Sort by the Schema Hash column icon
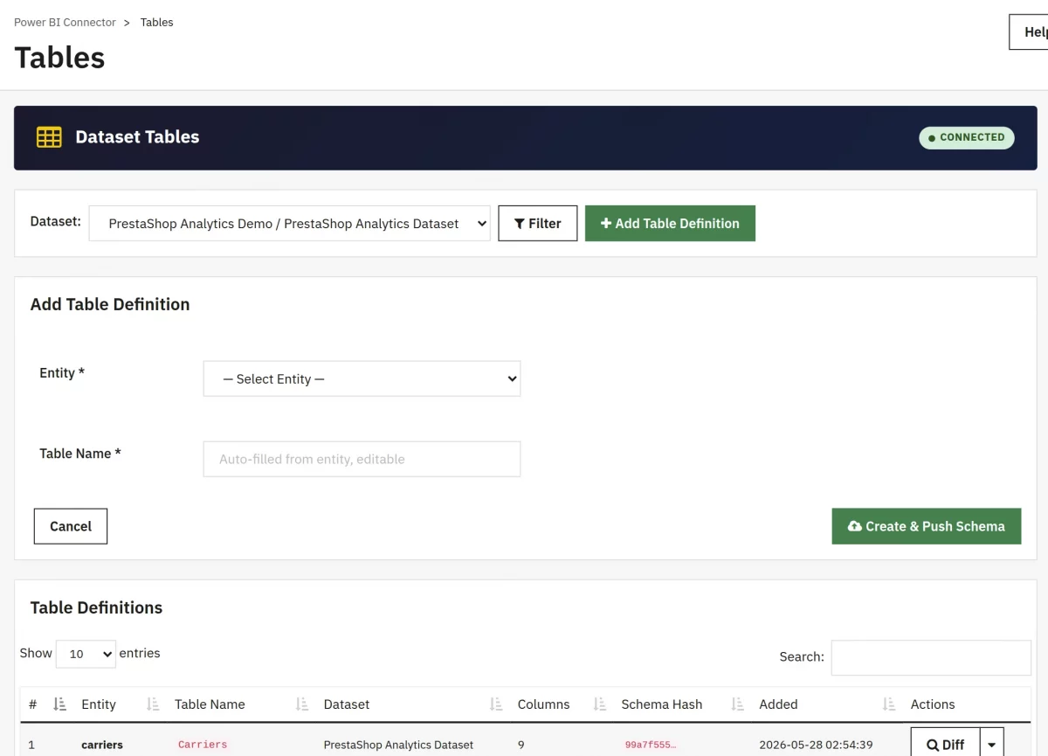 (x=738, y=704)
